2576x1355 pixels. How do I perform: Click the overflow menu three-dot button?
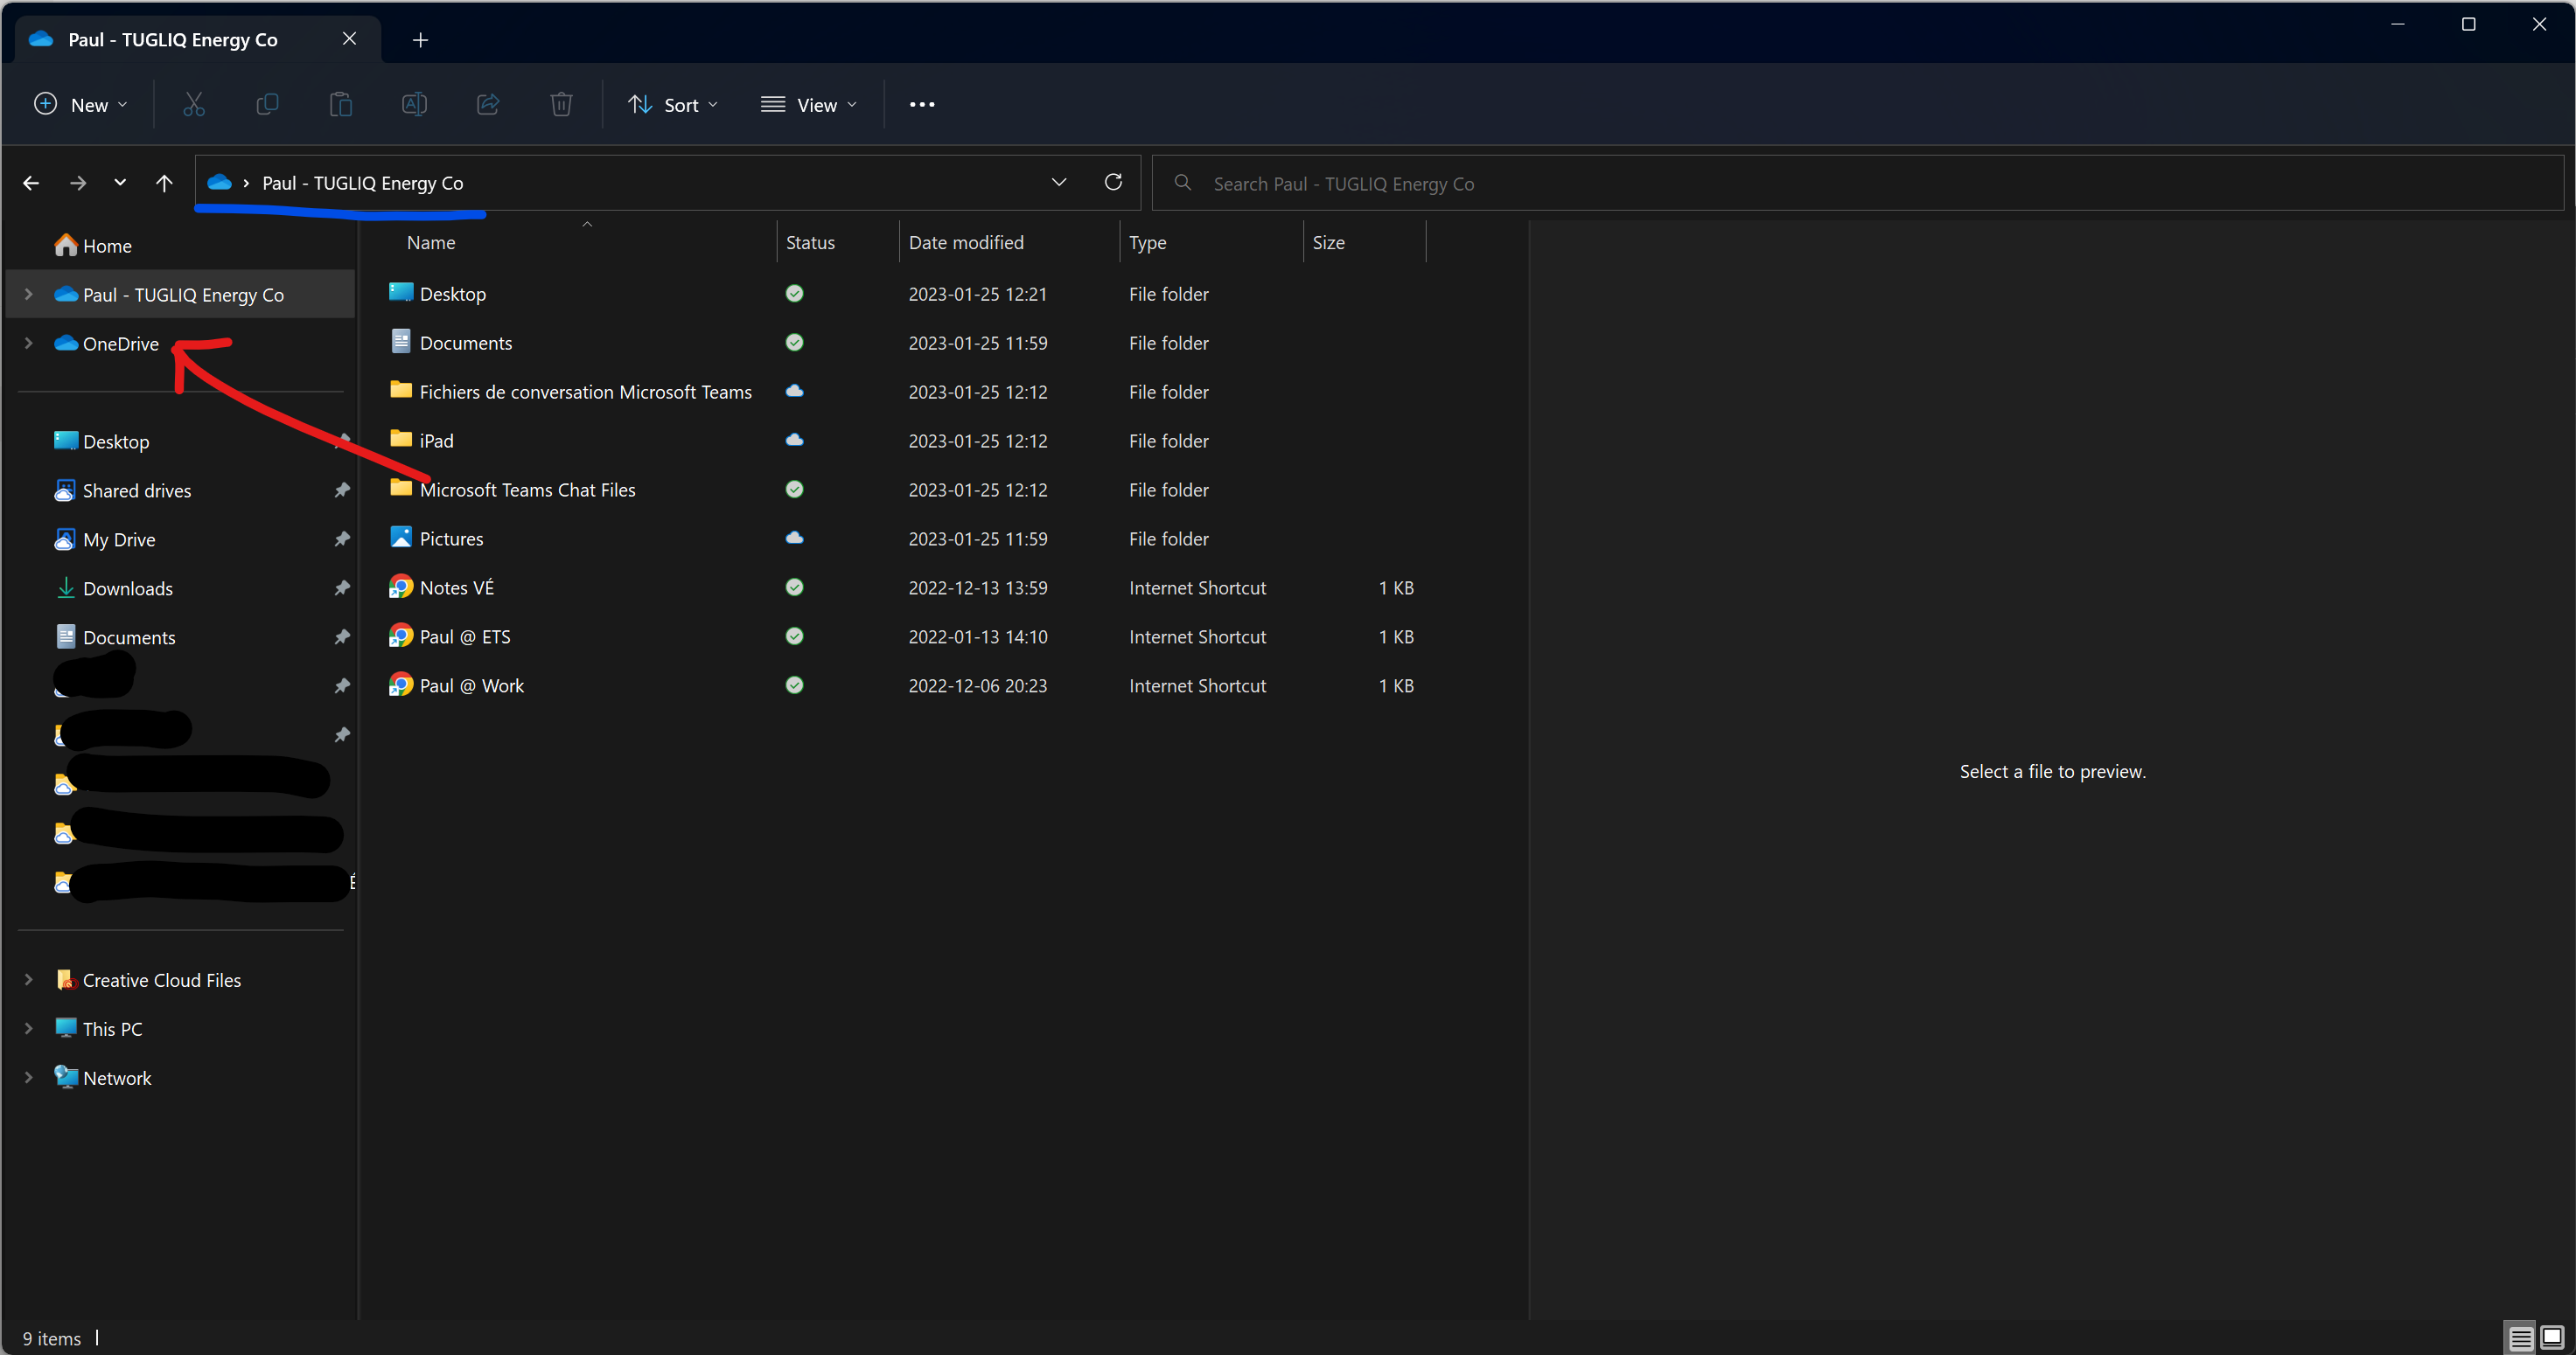922,104
